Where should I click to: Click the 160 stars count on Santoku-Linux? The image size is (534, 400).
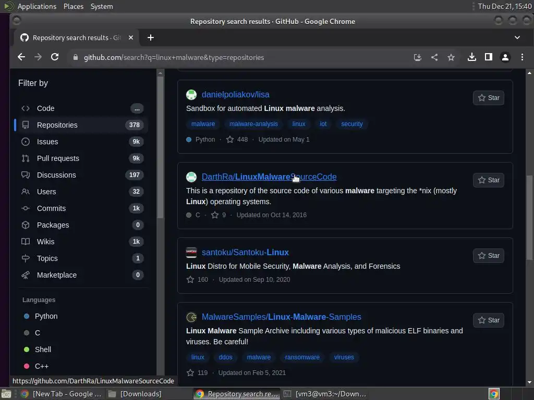point(198,280)
